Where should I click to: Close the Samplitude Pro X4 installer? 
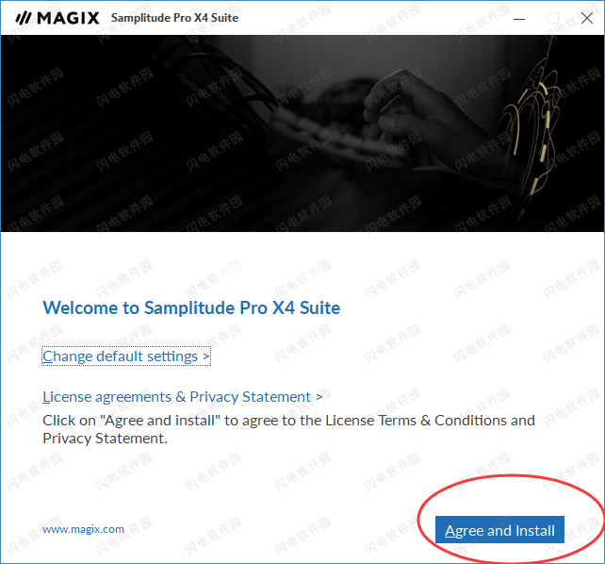pos(587,18)
